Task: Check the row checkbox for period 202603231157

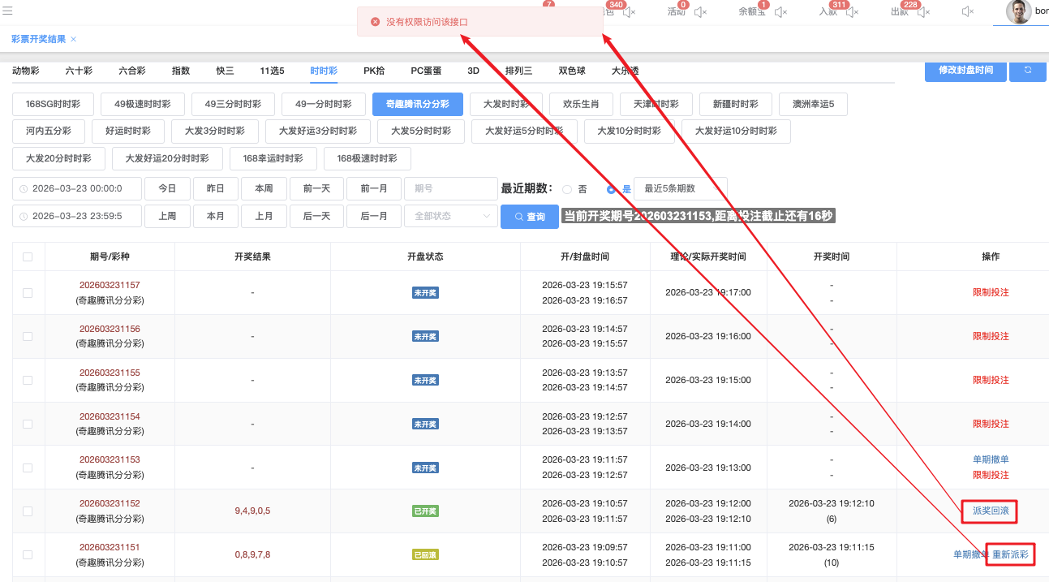Action: tap(28, 293)
